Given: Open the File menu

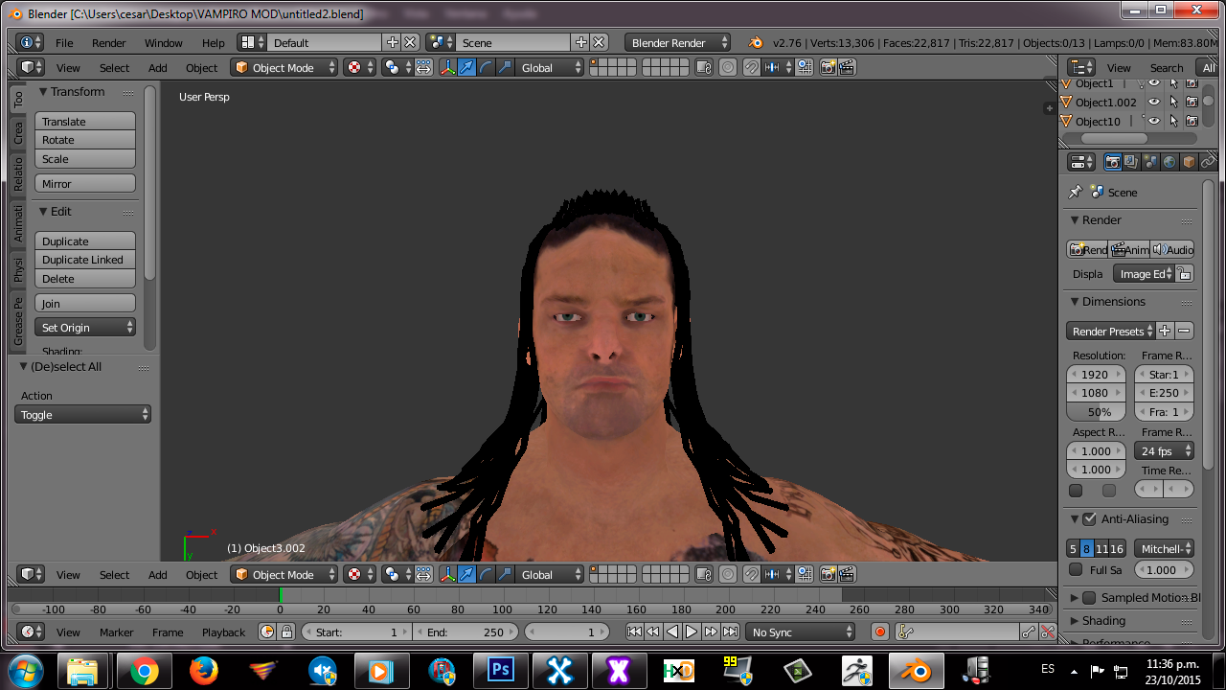Looking at the screenshot, I should pos(64,42).
